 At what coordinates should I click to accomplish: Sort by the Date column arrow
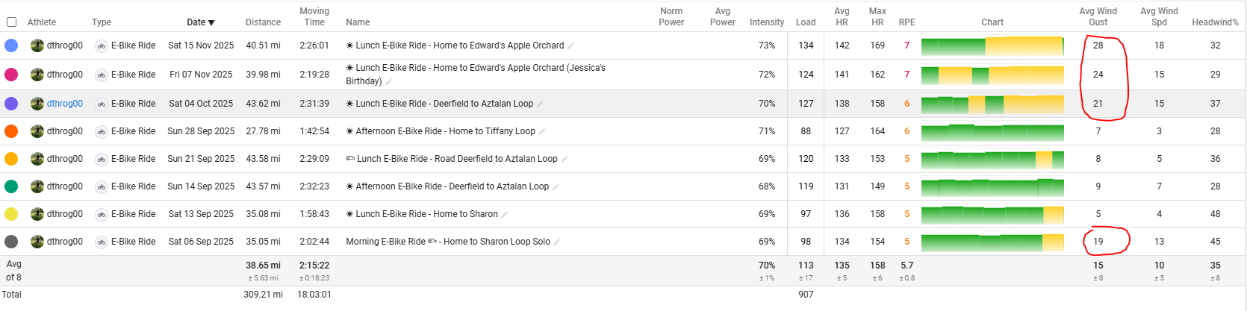click(x=211, y=23)
